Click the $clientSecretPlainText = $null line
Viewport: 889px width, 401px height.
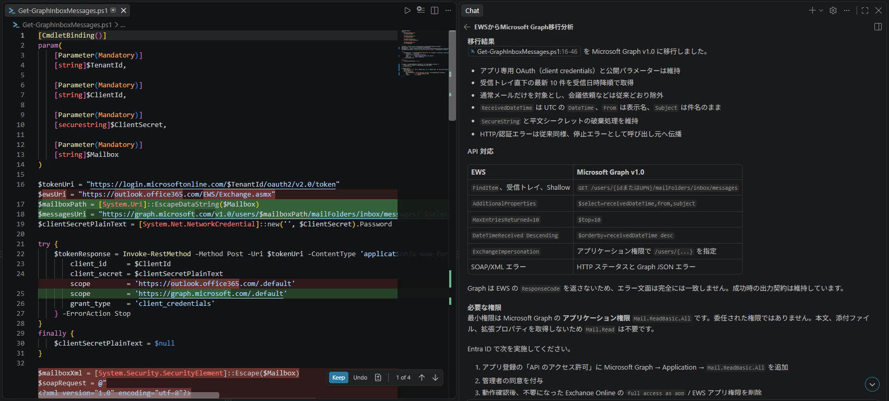pos(114,343)
